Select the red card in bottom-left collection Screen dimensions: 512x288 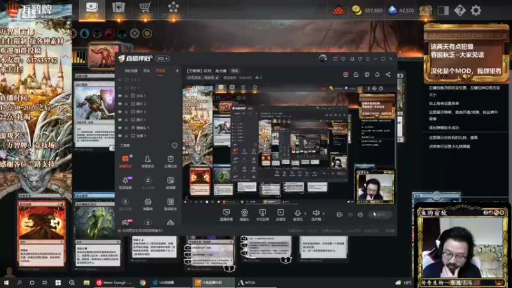pos(41,234)
